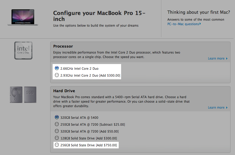235x155 pixels.
Task: Click the Processor Learn more arrow icon
Action: coord(227,58)
